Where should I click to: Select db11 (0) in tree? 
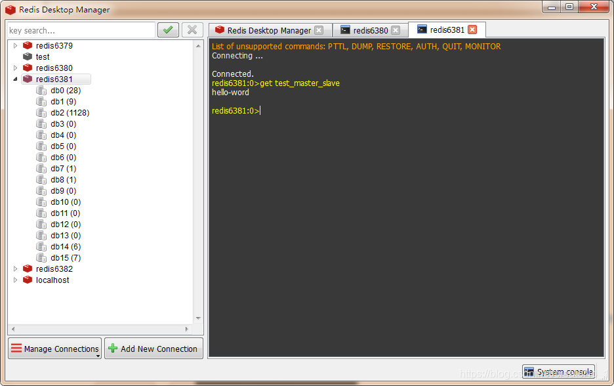pyautogui.click(x=66, y=213)
